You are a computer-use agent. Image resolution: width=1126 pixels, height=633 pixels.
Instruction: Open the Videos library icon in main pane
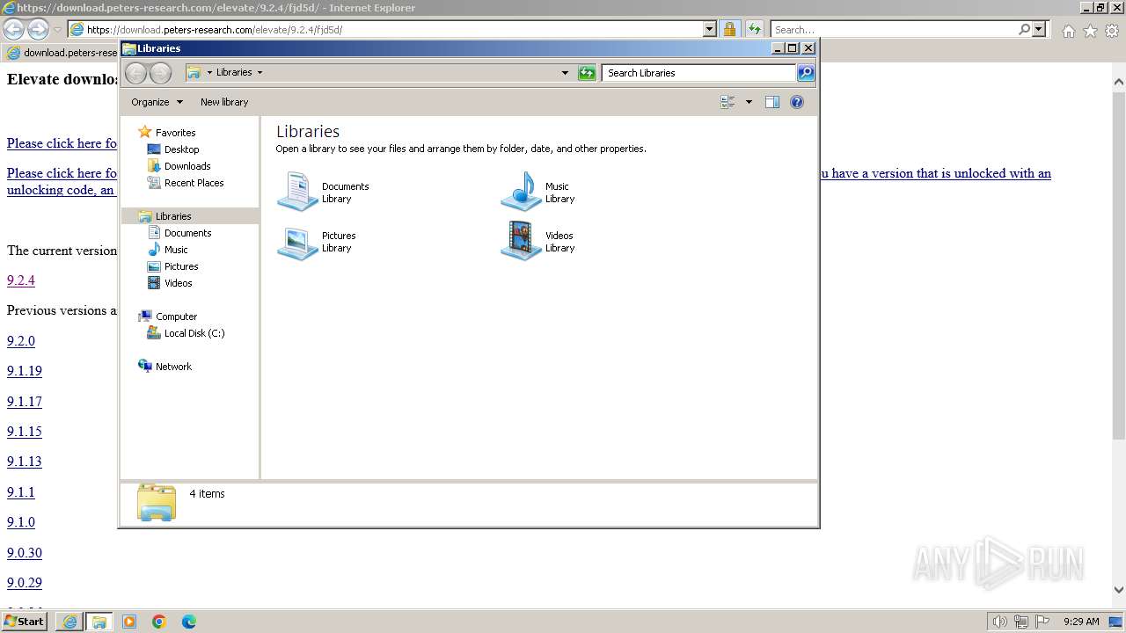(x=521, y=242)
